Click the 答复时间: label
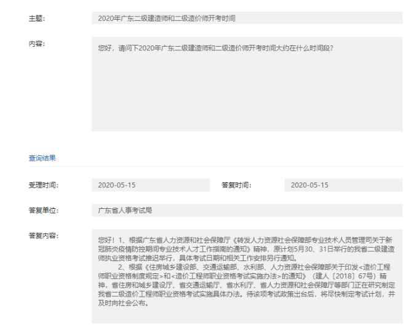This screenshot has width=417, height=333. [x=236, y=185]
